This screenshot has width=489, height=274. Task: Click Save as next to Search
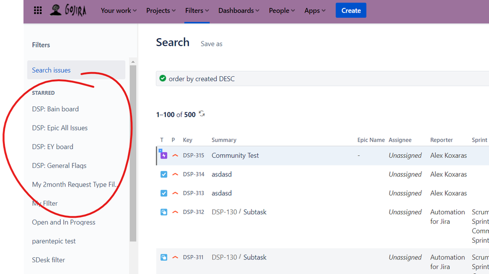(x=212, y=44)
